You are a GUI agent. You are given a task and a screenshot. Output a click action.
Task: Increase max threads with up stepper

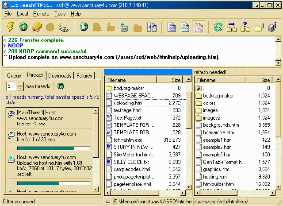click(20, 84)
